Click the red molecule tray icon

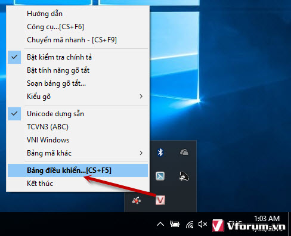click(137, 200)
